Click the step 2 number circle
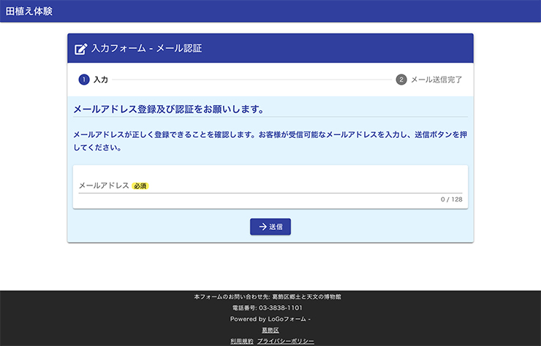 point(401,80)
